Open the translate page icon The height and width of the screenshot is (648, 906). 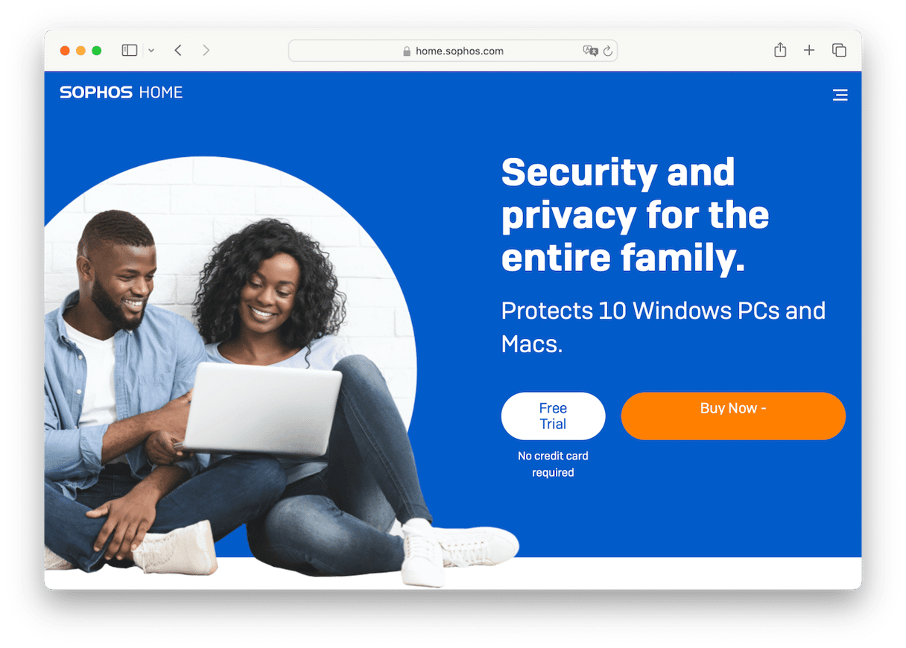[x=590, y=51]
